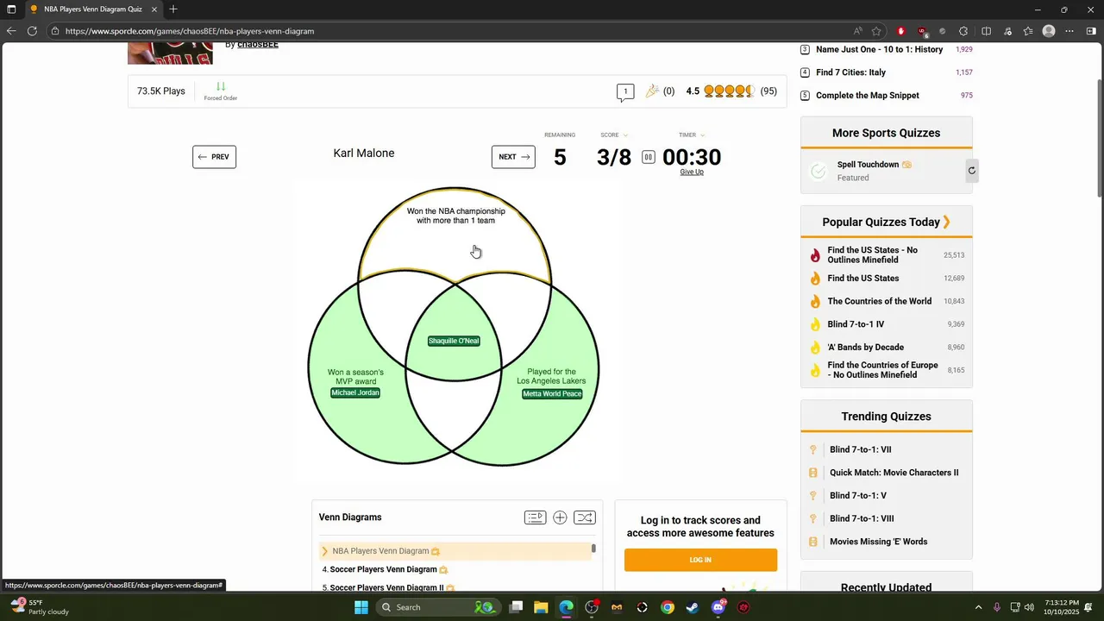This screenshot has height=621, width=1104.
Task: Open Soccer Players Venn Diagram link
Action: (383, 569)
